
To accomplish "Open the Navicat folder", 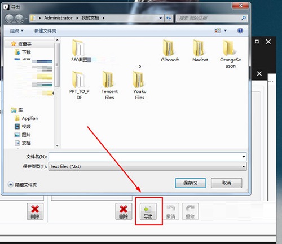I will pos(200,51).
